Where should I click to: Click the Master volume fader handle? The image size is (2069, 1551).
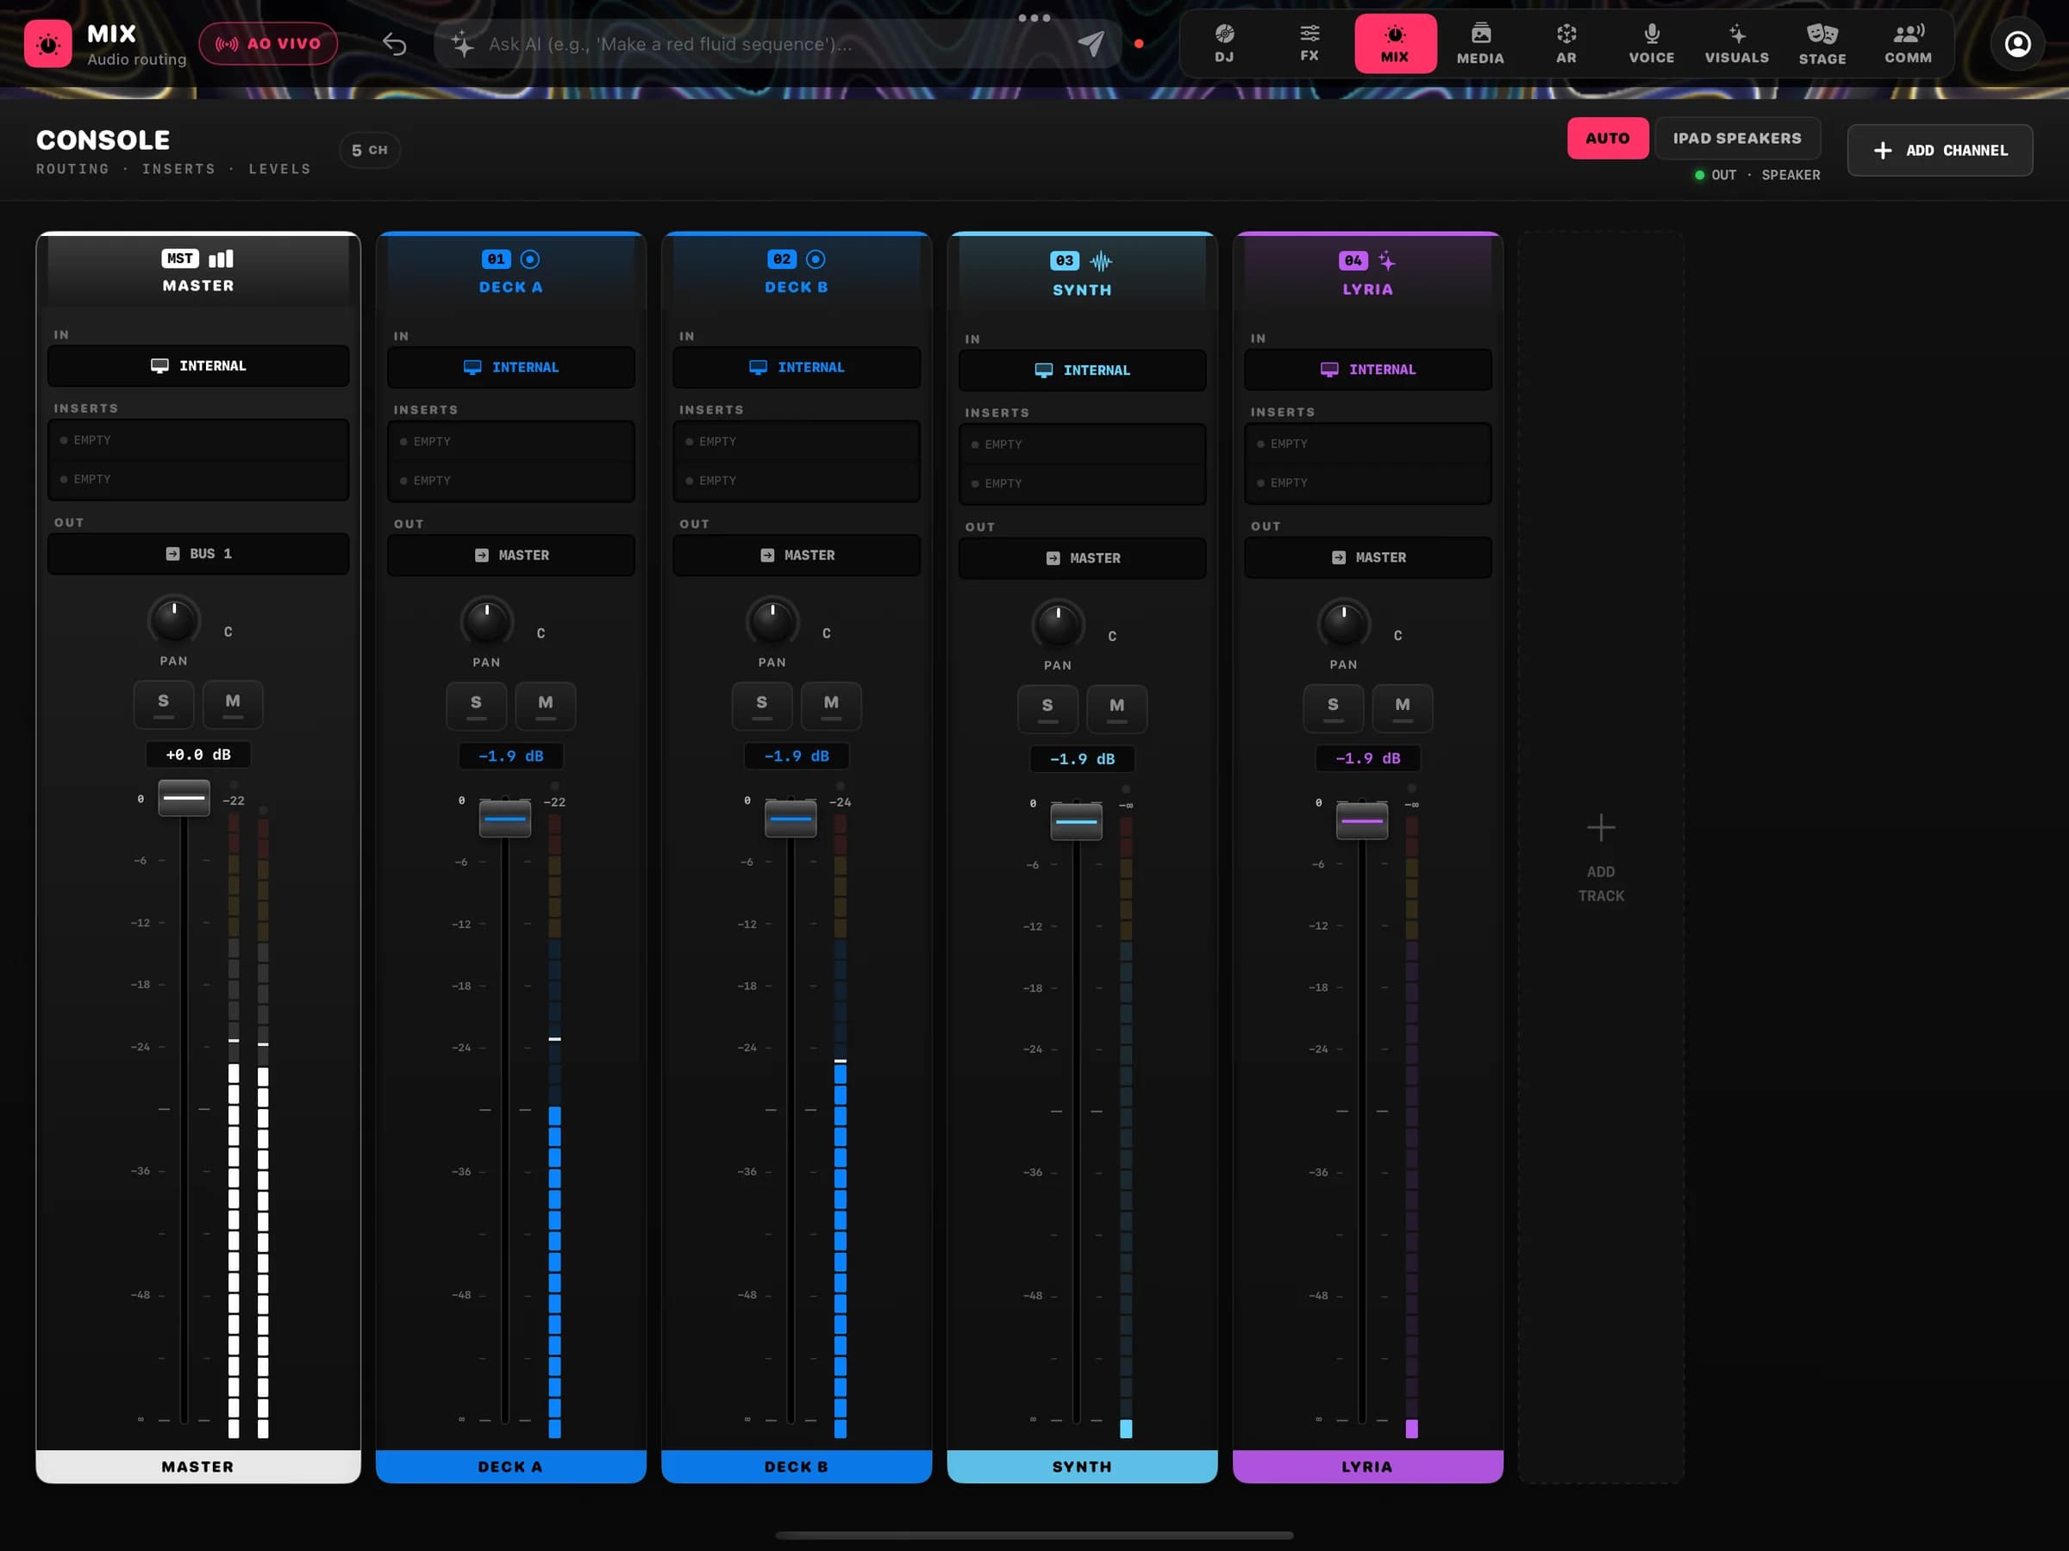[x=184, y=797]
